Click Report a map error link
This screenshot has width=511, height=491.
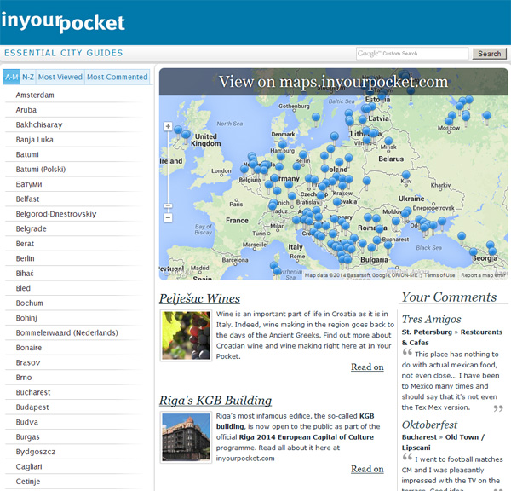[483, 275]
